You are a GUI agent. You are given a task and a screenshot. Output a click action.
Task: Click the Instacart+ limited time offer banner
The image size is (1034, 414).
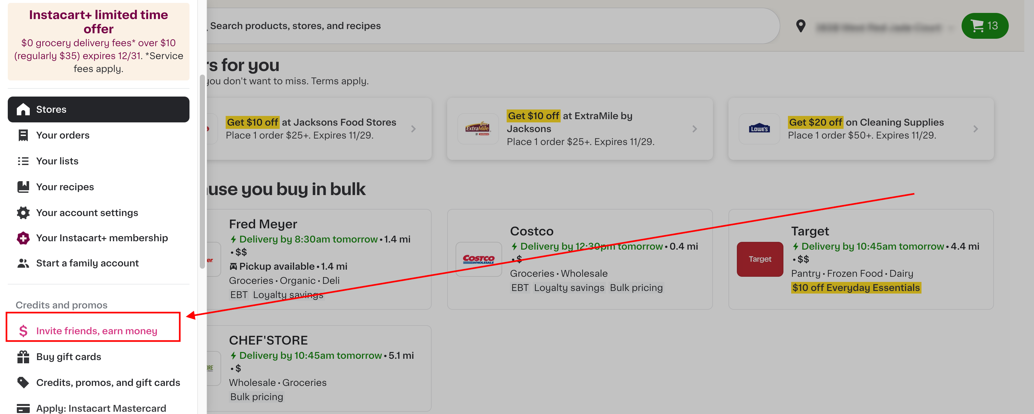tap(98, 41)
